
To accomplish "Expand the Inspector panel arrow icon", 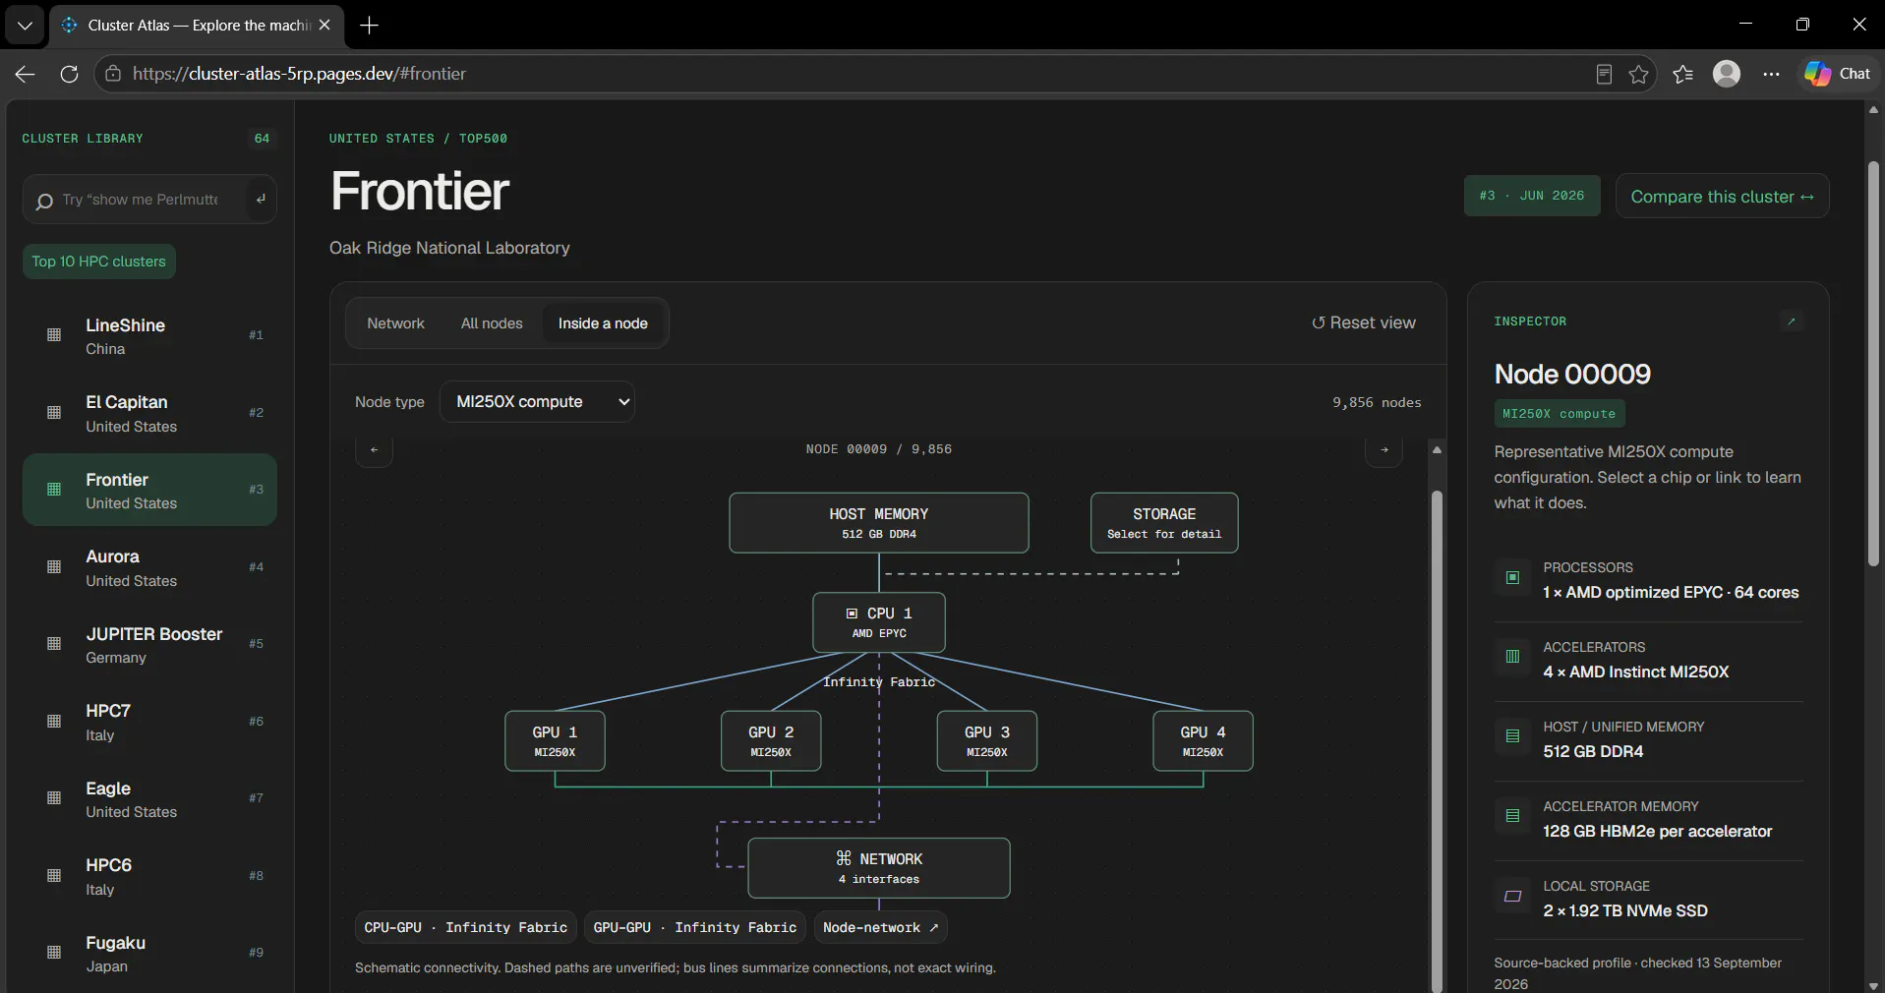I will [x=1792, y=321].
